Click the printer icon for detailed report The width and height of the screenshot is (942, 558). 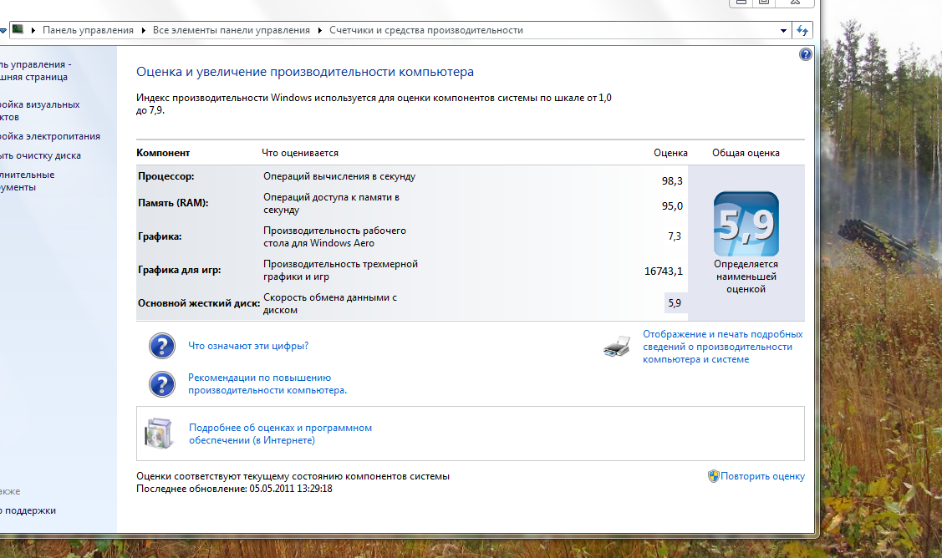tap(617, 347)
